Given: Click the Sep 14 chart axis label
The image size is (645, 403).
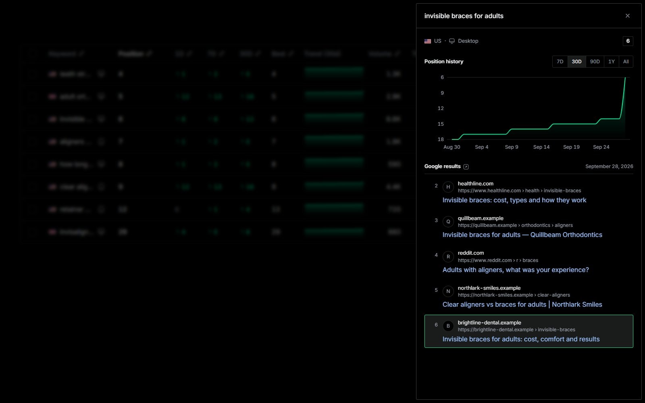Looking at the screenshot, I should click(x=541, y=147).
